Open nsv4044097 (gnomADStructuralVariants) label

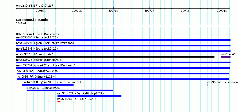tap(46, 43)
